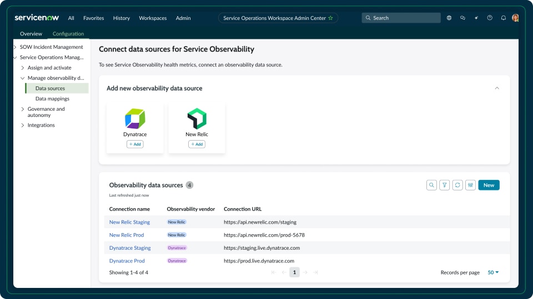Screen dimensions: 533x299
Task: Click the record count badge 4
Action: (189, 185)
